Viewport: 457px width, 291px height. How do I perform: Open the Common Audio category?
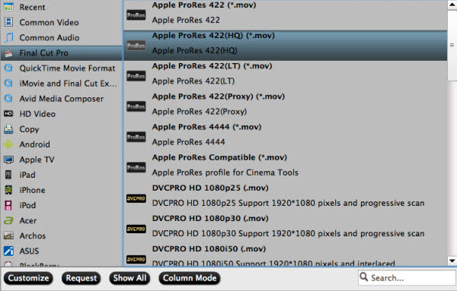pos(61,37)
